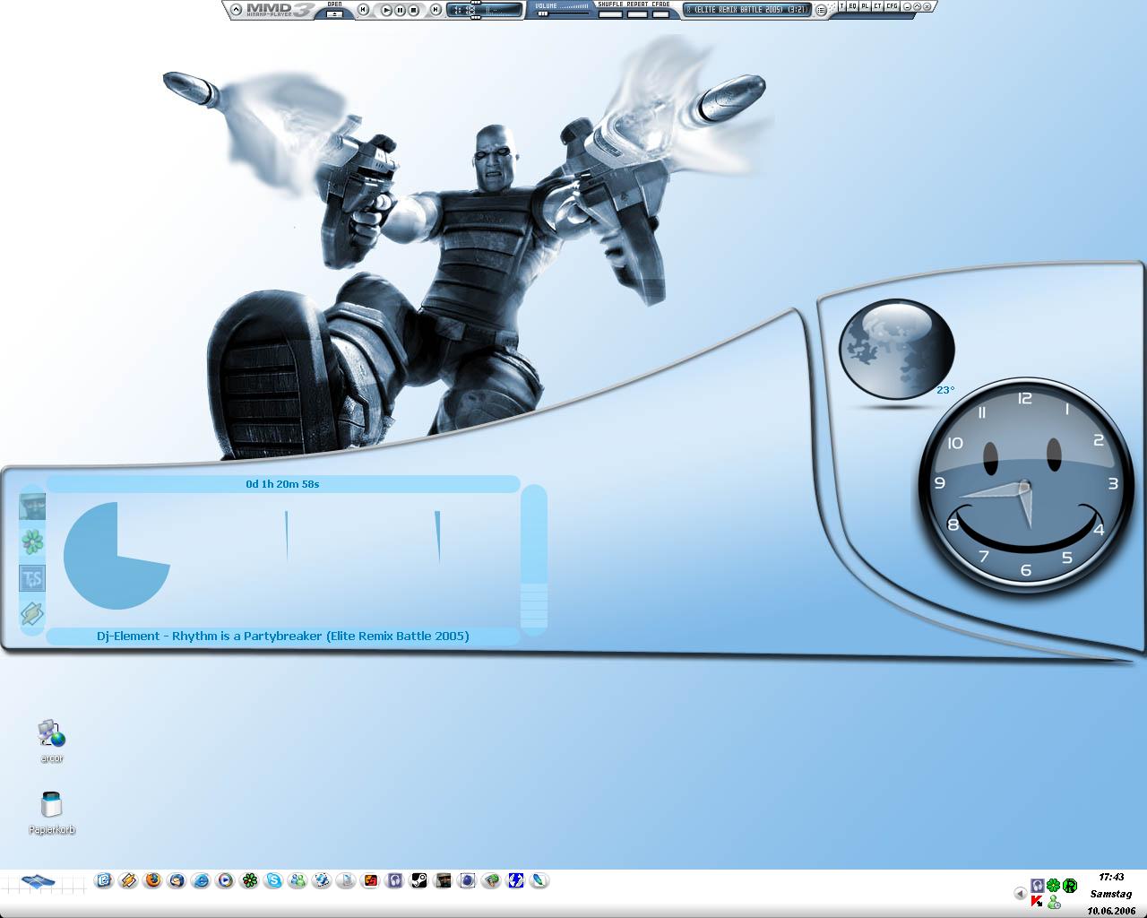Screen dimensions: 1147x918
Task: Pause the current song in the player
Action: pyautogui.click(x=400, y=10)
